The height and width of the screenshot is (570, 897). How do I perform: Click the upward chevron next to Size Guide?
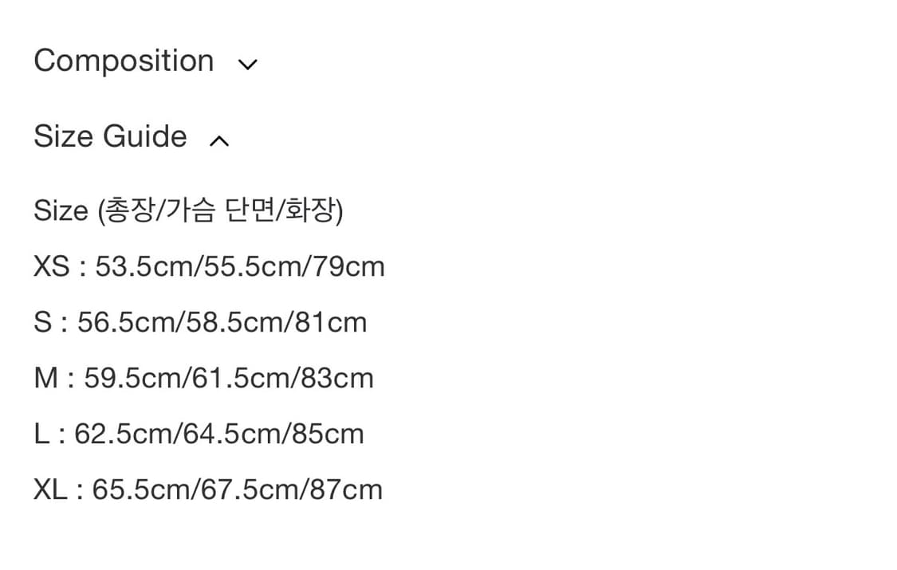coord(218,140)
